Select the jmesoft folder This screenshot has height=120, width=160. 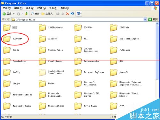pyautogui.click(x=119, y=72)
